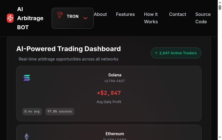The width and height of the screenshot is (222, 140).
Task: View the Source Code link
Action: (203, 18)
